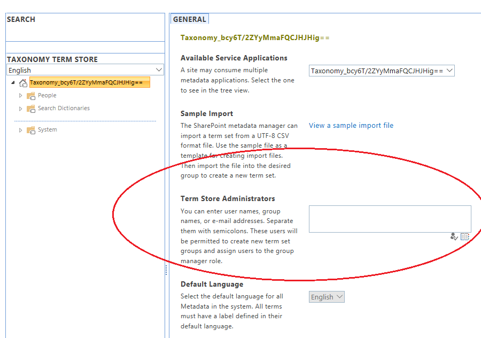481x338 pixels.
Task: Open the English language dropdown in term store
Action: (85, 70)
